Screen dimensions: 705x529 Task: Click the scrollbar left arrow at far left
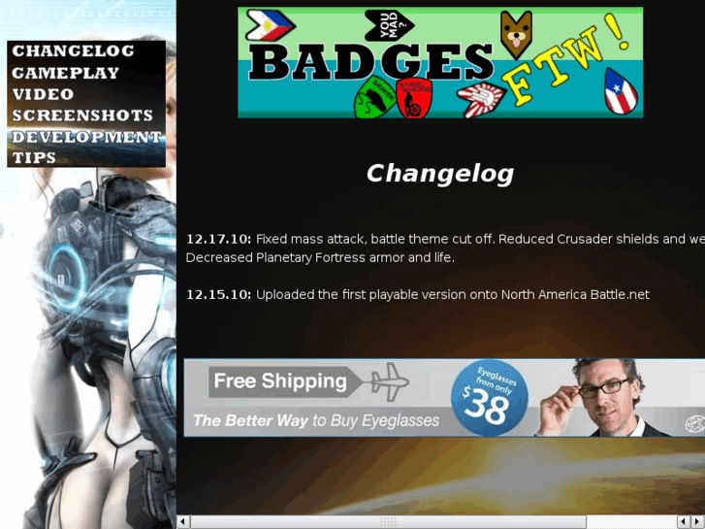pos(183,522)
